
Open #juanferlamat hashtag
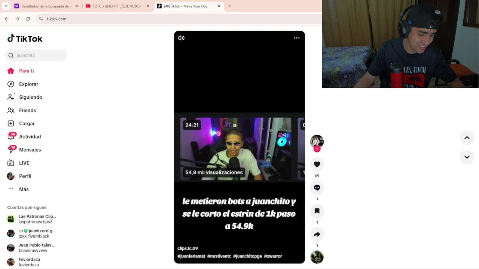tap(191, 256)
